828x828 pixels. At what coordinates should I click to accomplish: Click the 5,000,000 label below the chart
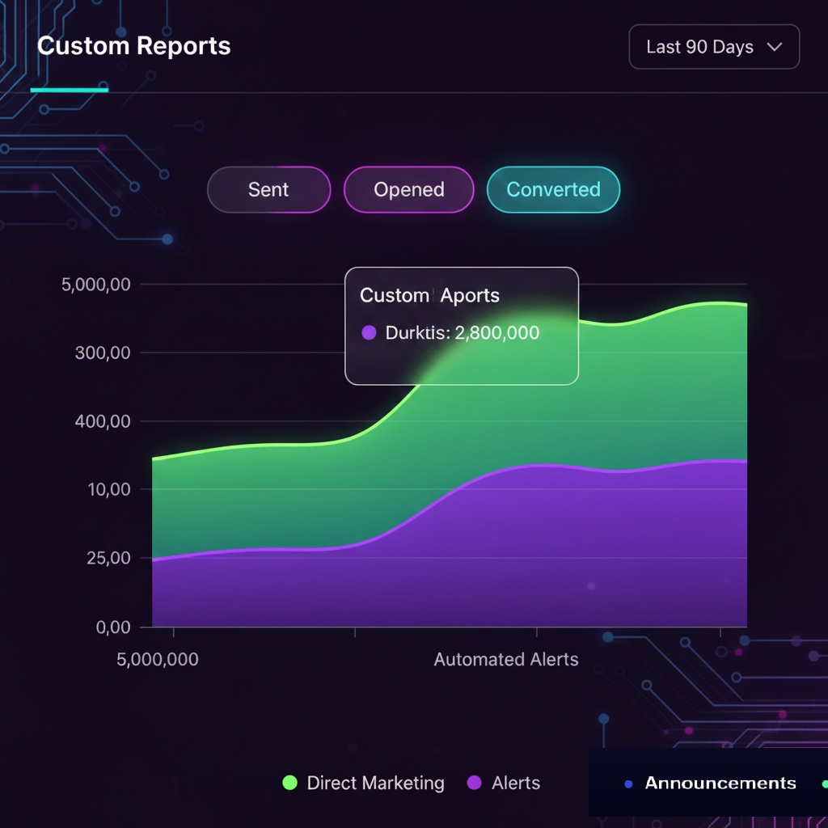click(x=158, y=659)
